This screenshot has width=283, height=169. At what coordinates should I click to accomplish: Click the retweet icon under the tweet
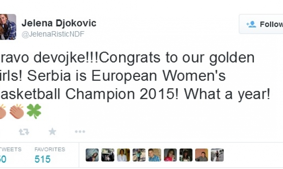[24, 132]
